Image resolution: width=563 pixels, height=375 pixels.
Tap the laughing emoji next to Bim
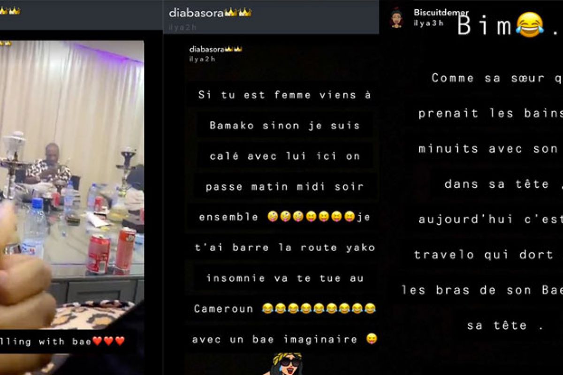coord(529,25)
